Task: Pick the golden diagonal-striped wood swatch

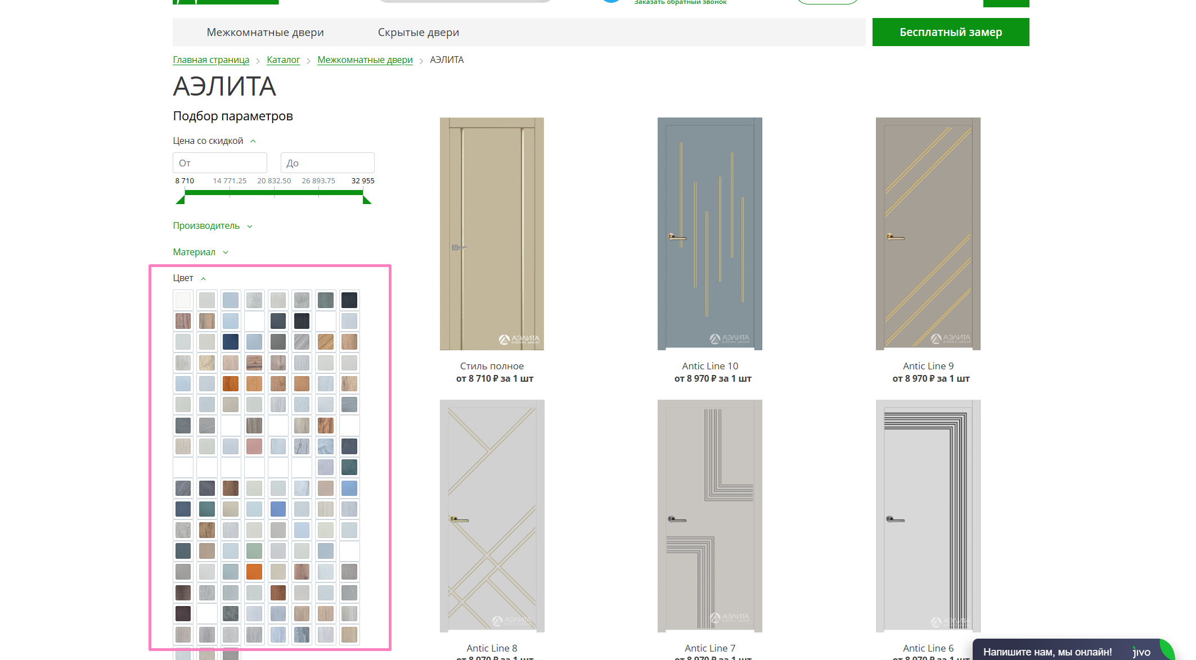Action: click(x=325, y=342)
